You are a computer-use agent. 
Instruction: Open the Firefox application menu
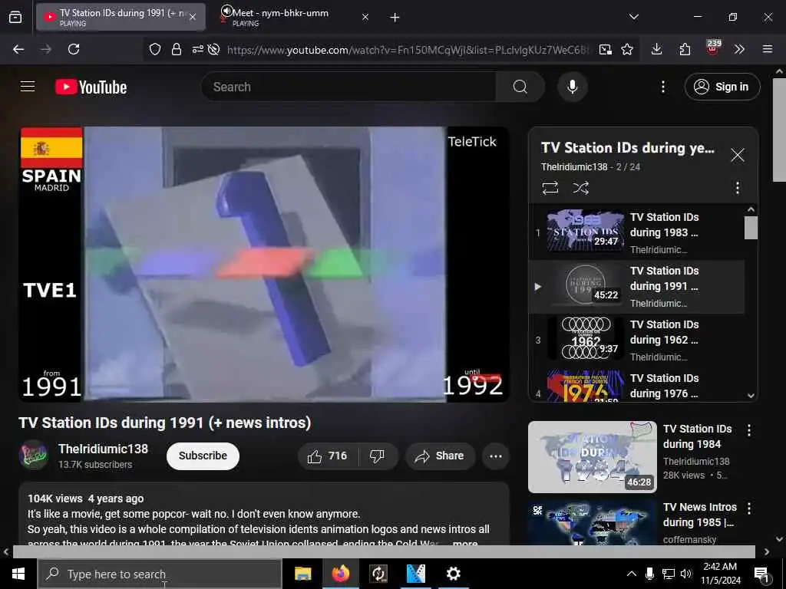click(x=768, y=49)
